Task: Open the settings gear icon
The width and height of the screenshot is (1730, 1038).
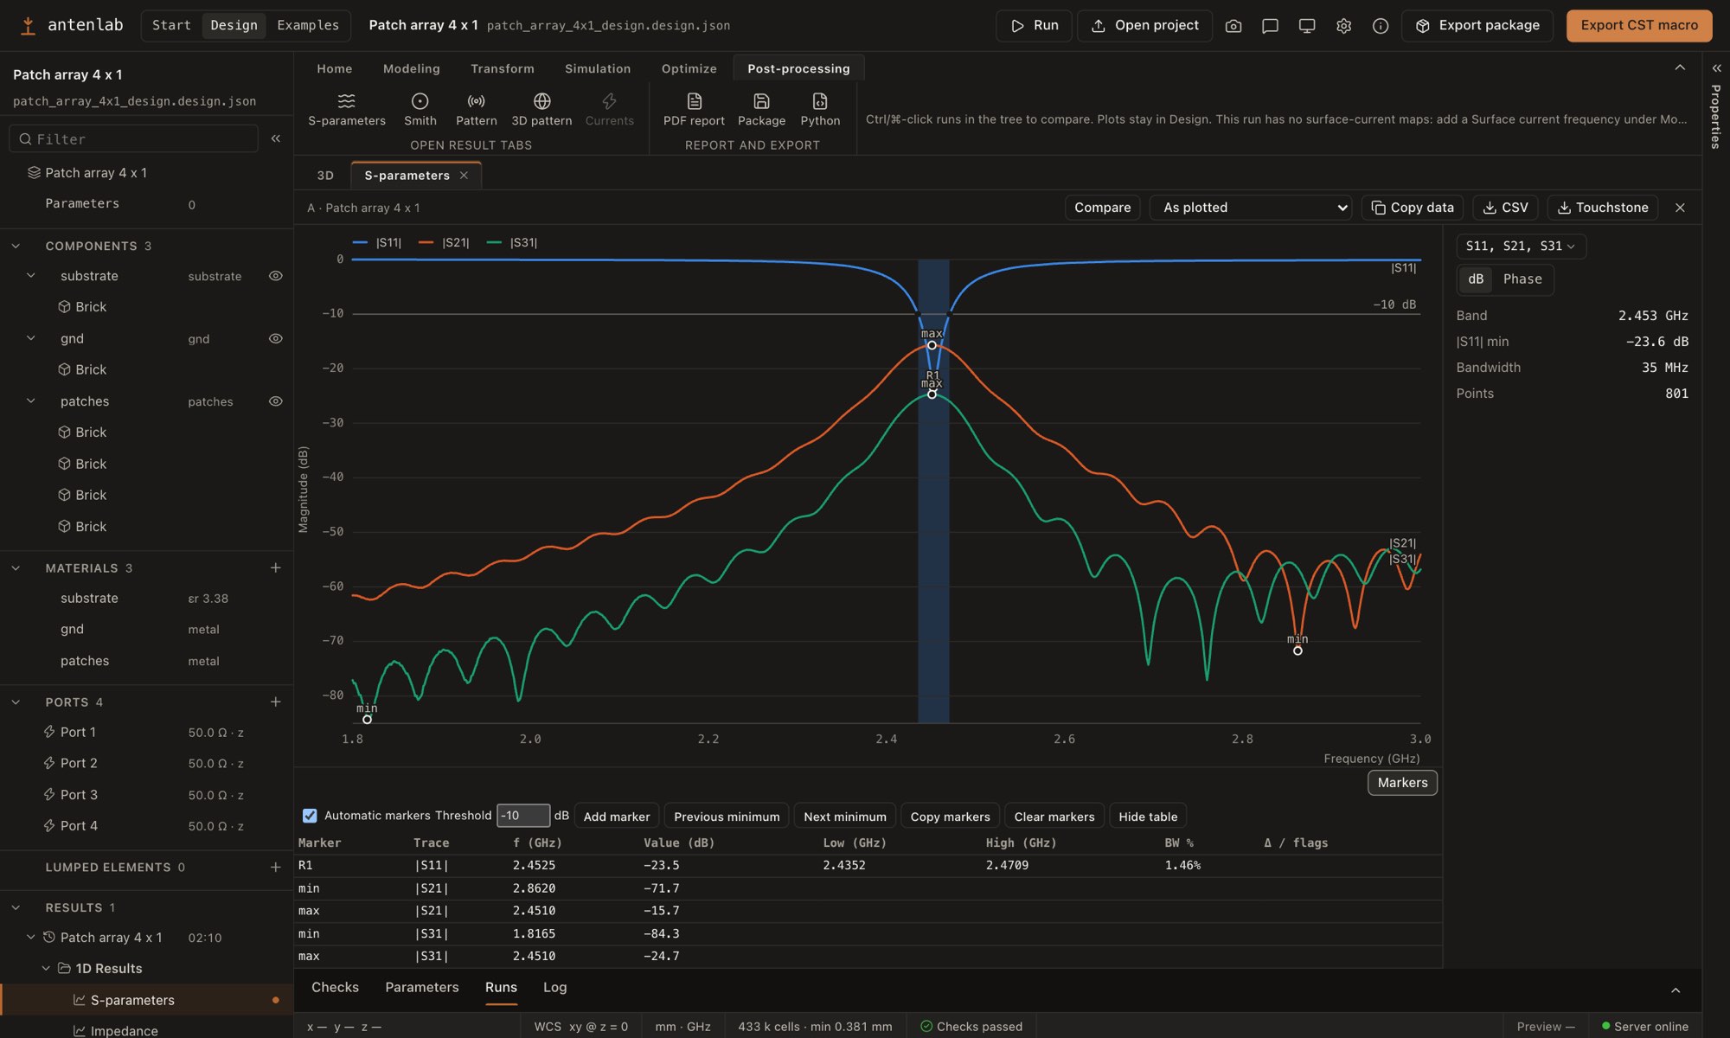Action: tap(1343, 26)
